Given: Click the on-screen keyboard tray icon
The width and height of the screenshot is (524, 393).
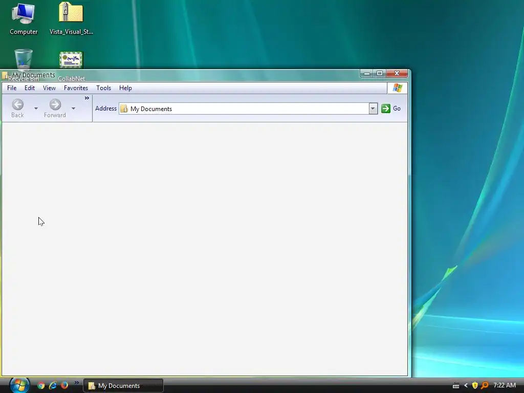Looking at the screenshot, I should tap(456, 386).
